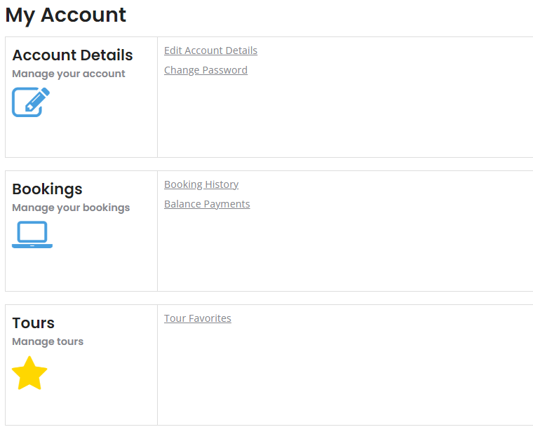Viewport: 533px width, 427px height.
Task: Click the blue laptop bookings icon
Action: [x=32, y=235]
